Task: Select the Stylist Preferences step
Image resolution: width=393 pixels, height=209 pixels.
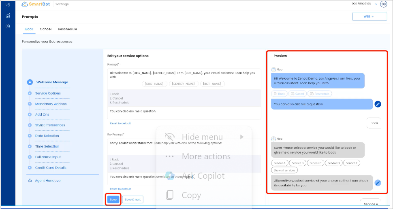Action: [50, 125]
